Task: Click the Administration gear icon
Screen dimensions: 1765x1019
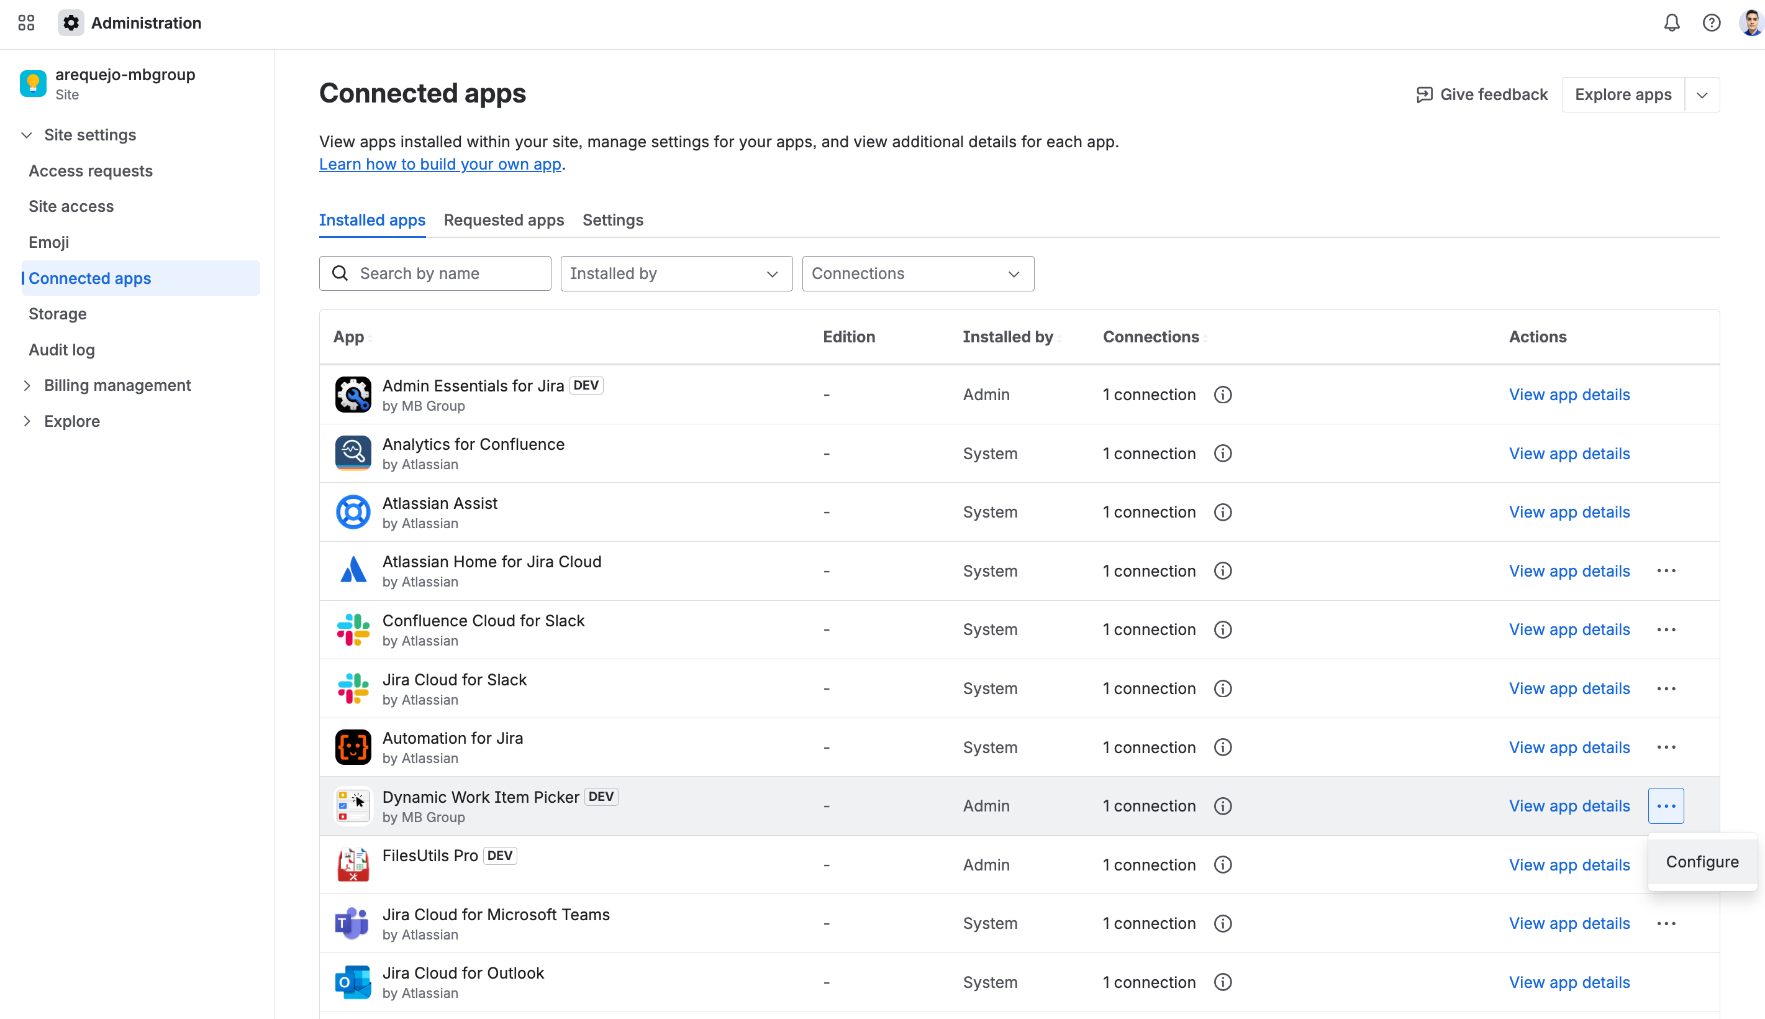Action: (x=71, y=23)
